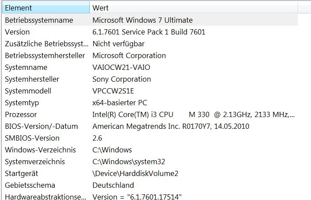The height and width of the screenshot is (200, 311).
Task: Sort by the Wert column header
Action: (x=101, y=8)
